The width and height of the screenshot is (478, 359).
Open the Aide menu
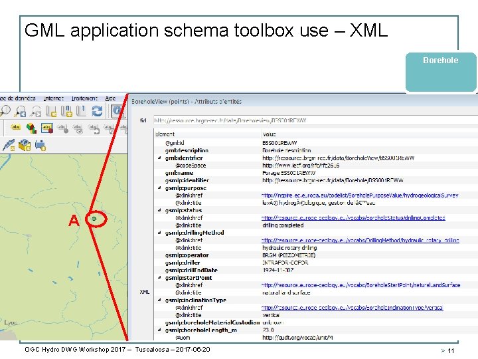[x=110, y=98]
